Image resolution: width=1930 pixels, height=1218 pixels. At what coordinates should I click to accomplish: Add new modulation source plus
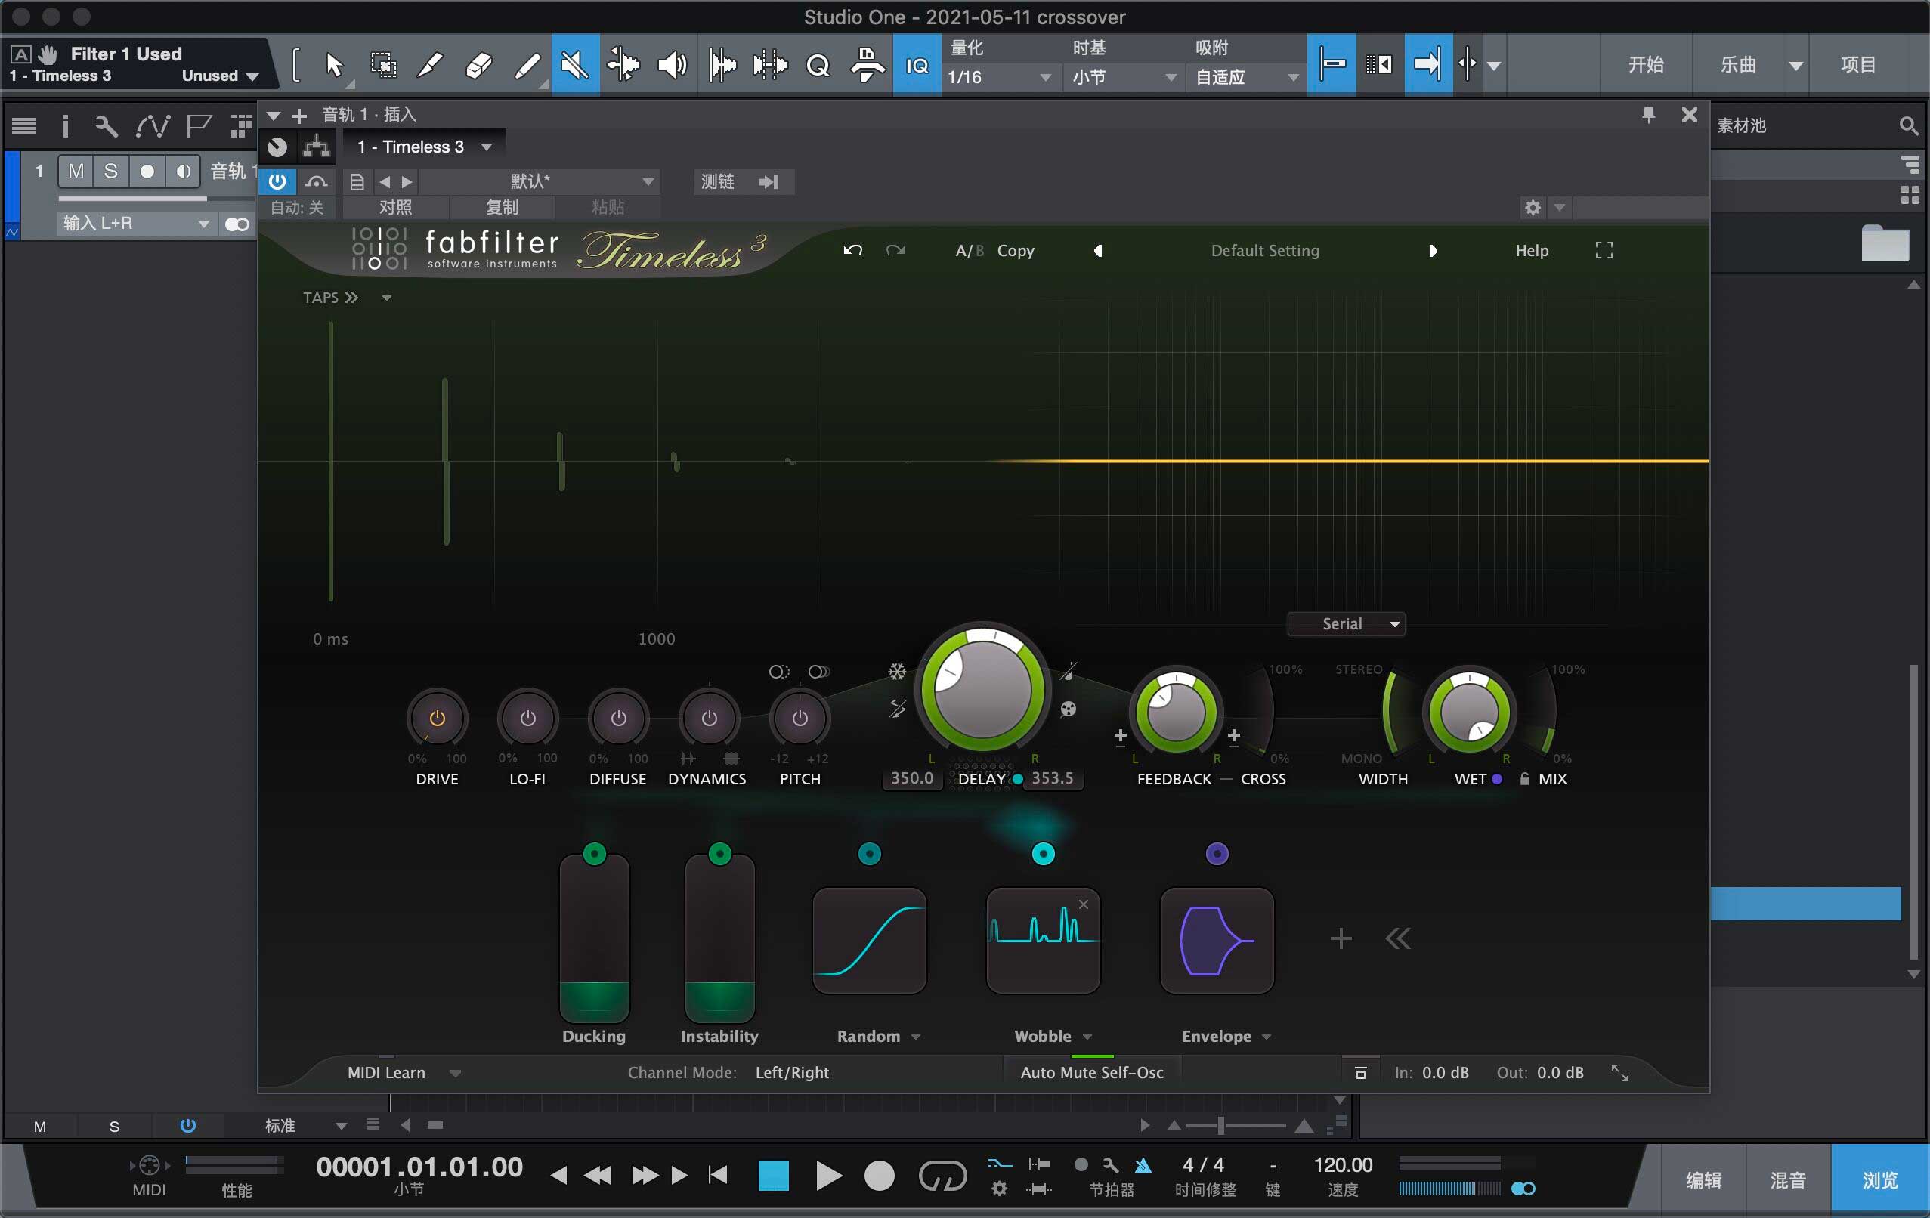point(1341,938)
